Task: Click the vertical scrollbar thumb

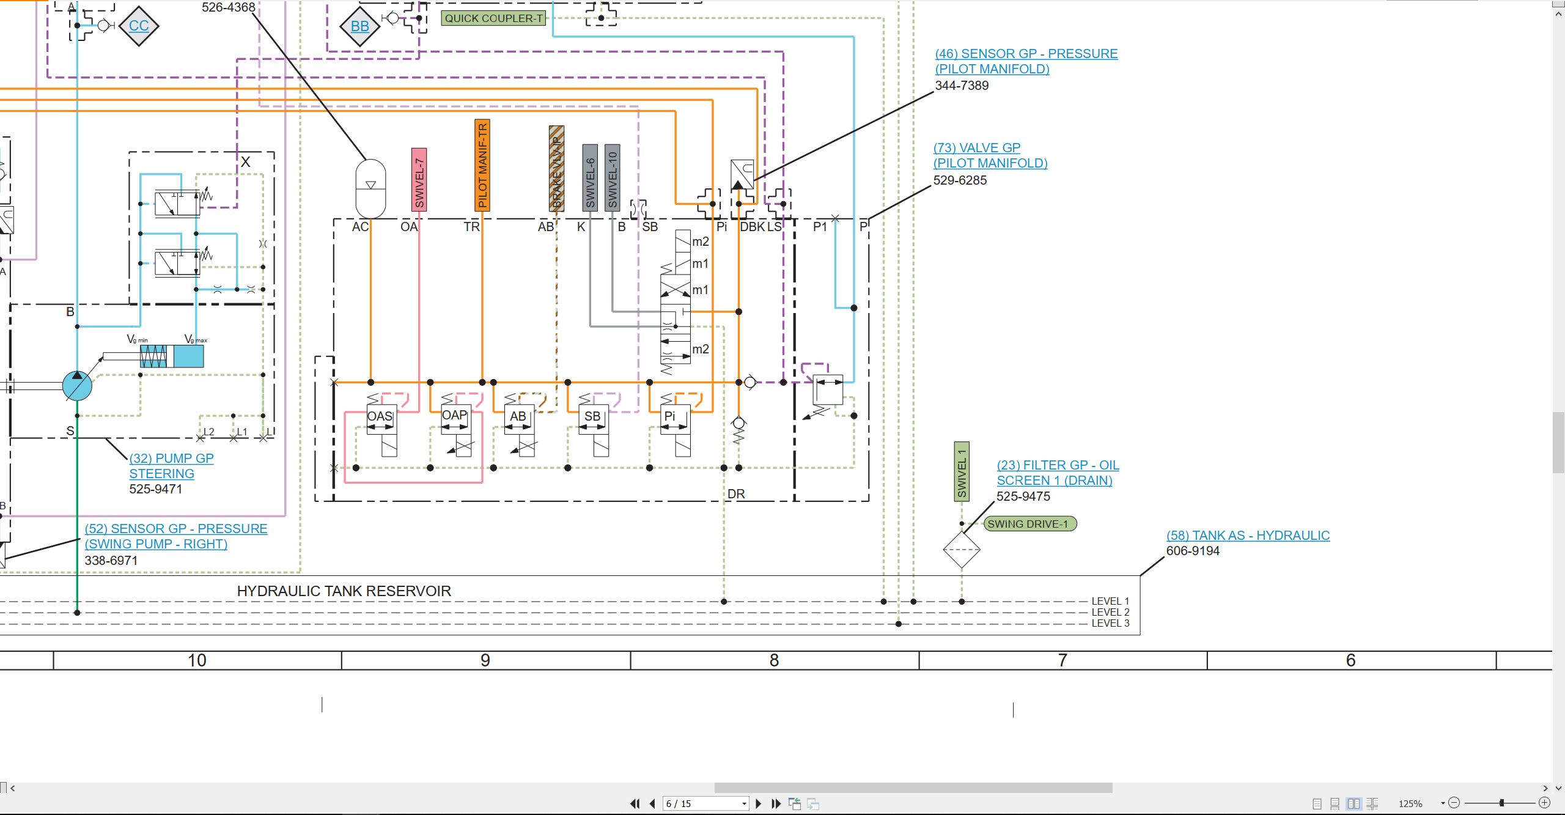Action: click(x=1558, y=443)
